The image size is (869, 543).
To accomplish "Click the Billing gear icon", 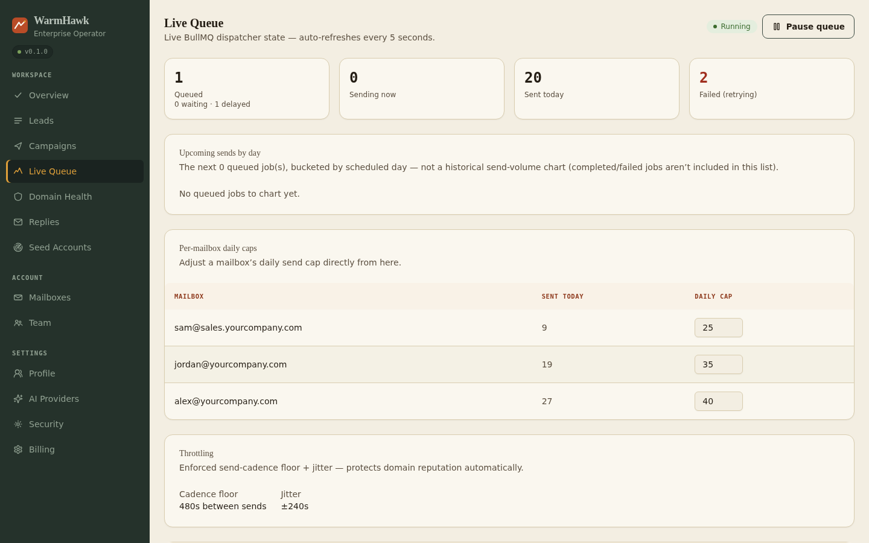I will [18, 449].
